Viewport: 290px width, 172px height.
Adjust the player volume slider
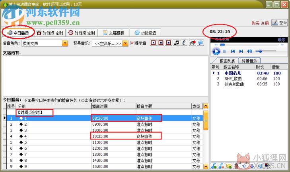tap(266, 51)
